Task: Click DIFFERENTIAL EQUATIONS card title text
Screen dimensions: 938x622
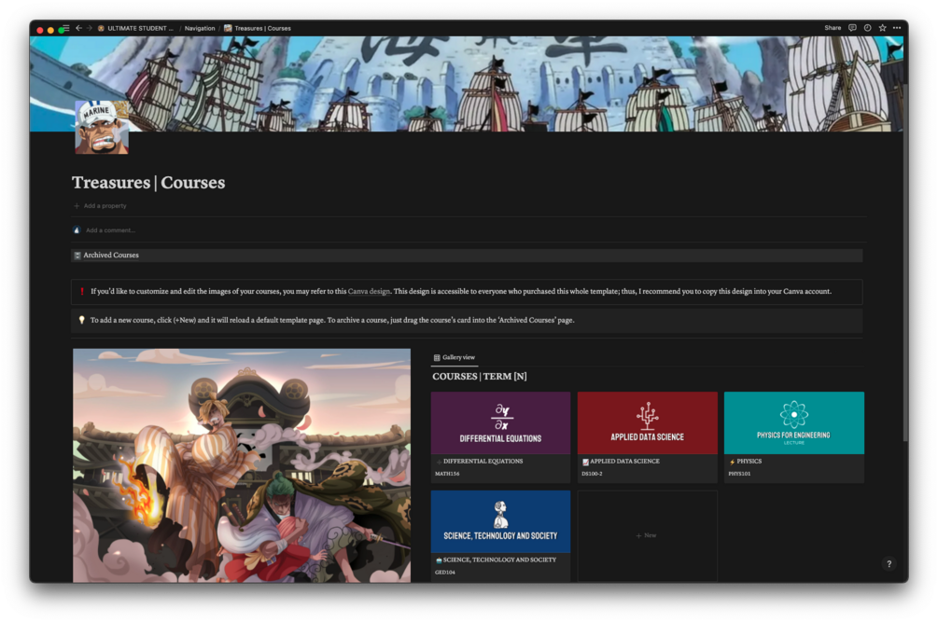Action: pos(483,462)
